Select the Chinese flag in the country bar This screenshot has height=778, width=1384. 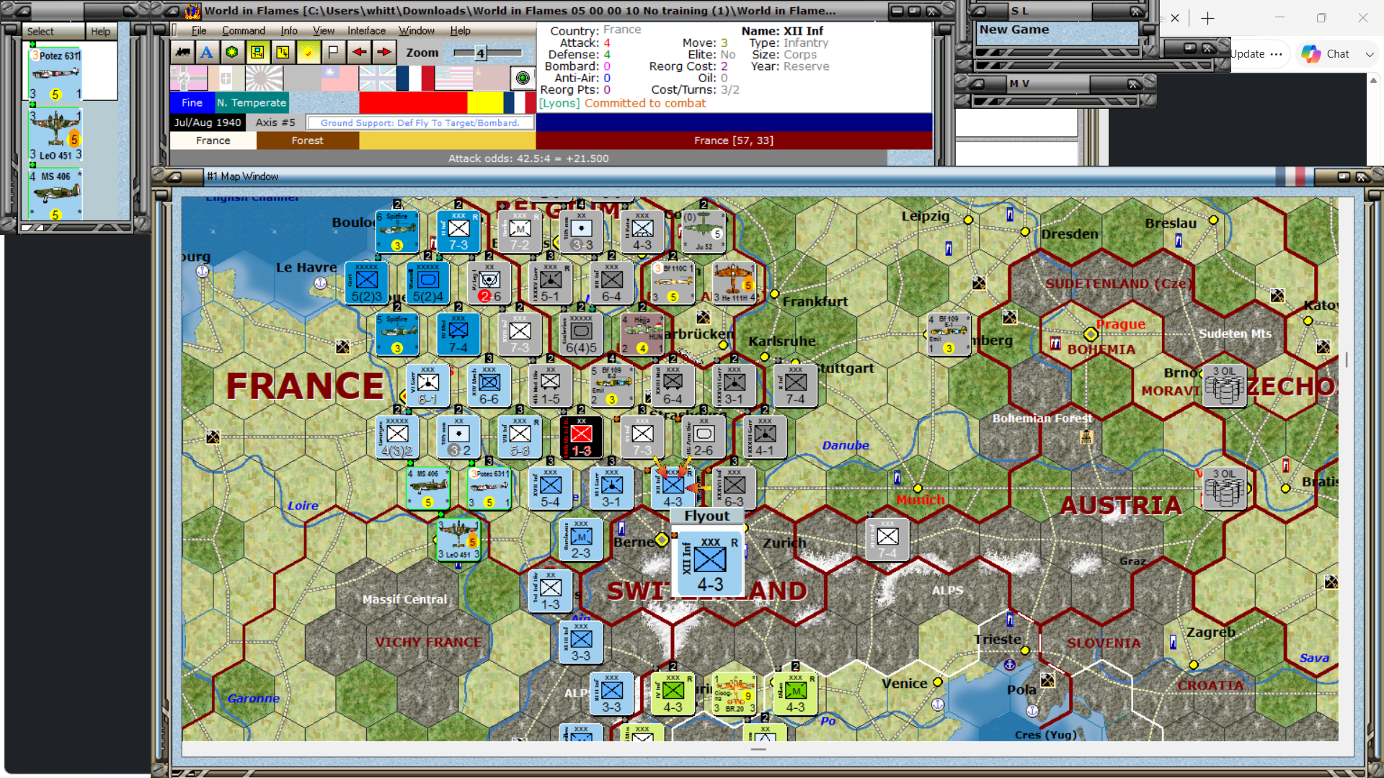[x=339, y=78]
